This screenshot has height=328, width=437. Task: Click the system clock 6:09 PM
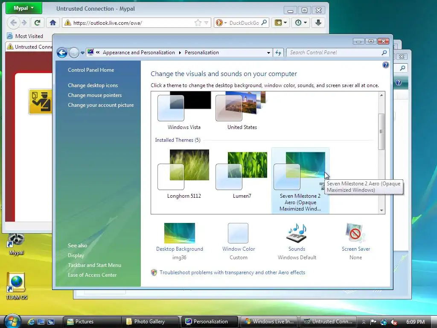coord(415,322)
